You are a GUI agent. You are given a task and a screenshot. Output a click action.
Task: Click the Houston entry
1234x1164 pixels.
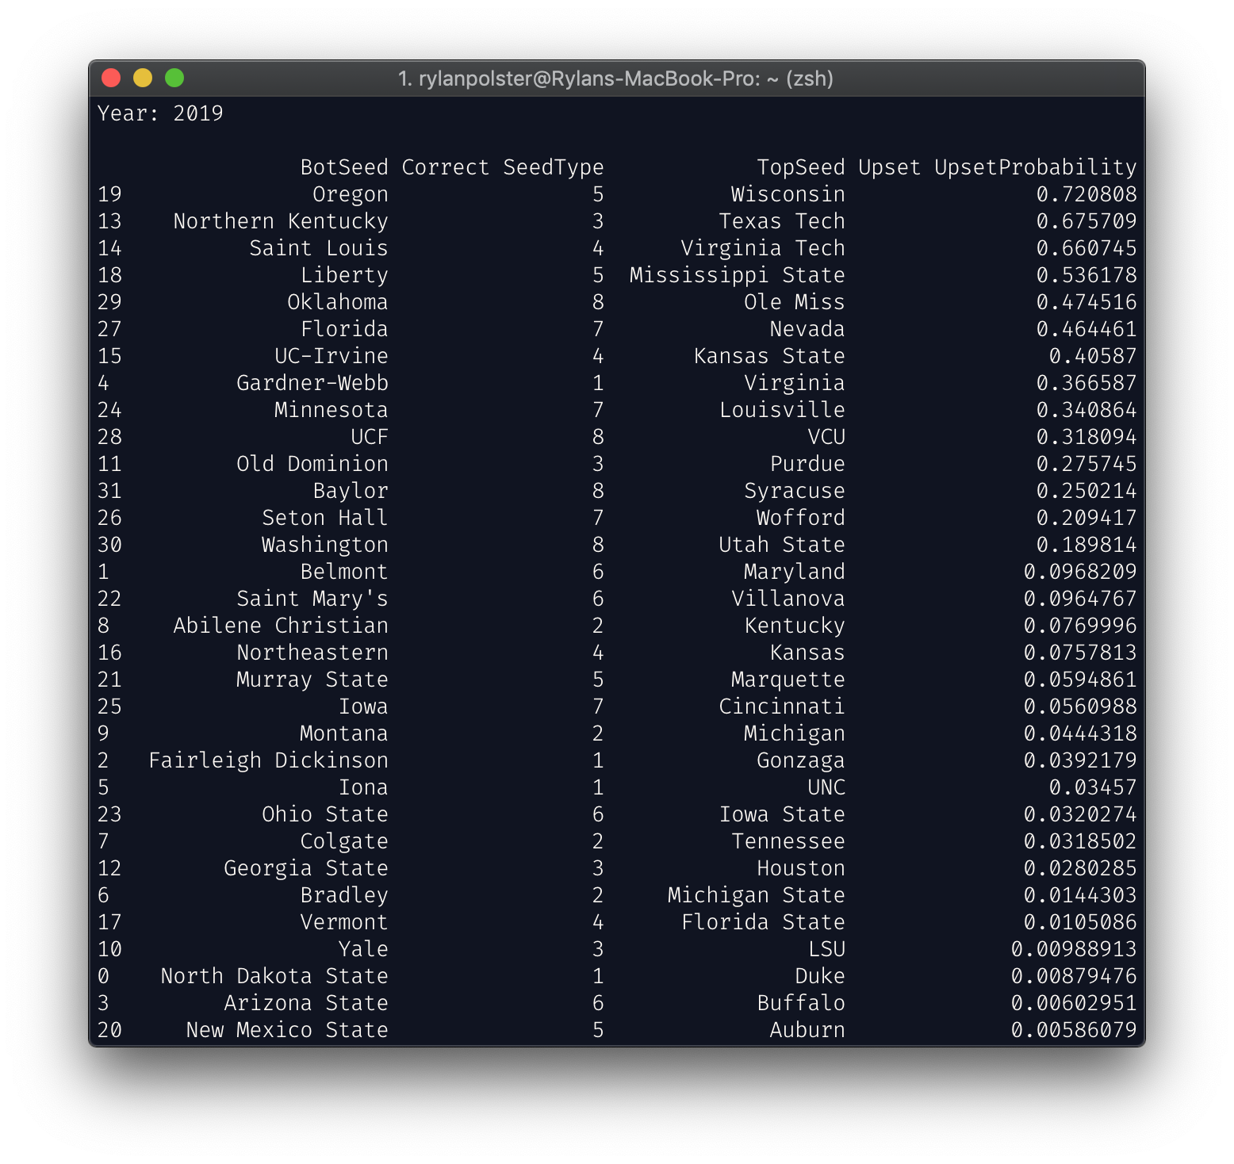coord(801,868)
